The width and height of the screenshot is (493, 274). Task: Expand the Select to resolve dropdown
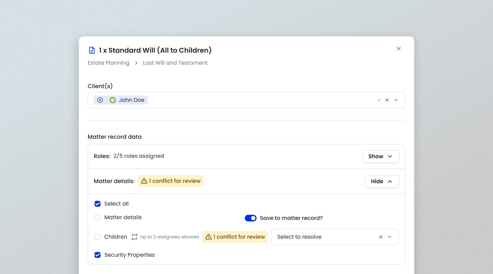click(390, 237)
